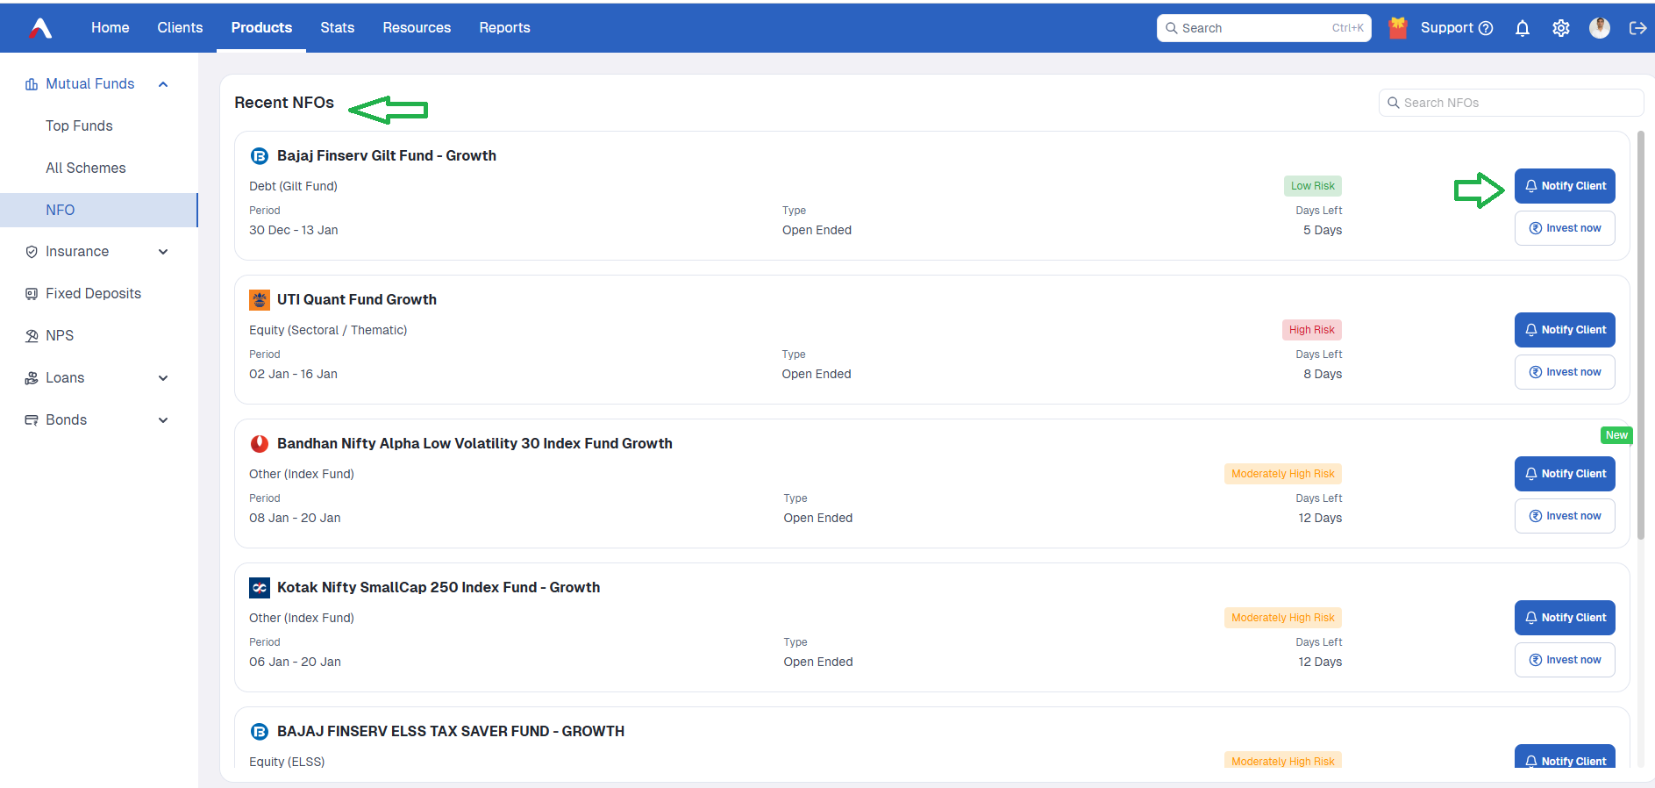Click the Loans sidebar label

click(x=65, y=378)
